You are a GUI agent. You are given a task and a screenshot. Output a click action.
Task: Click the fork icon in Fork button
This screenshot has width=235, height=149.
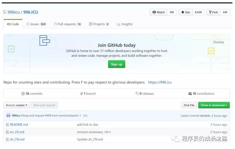(x=210, y=12)
